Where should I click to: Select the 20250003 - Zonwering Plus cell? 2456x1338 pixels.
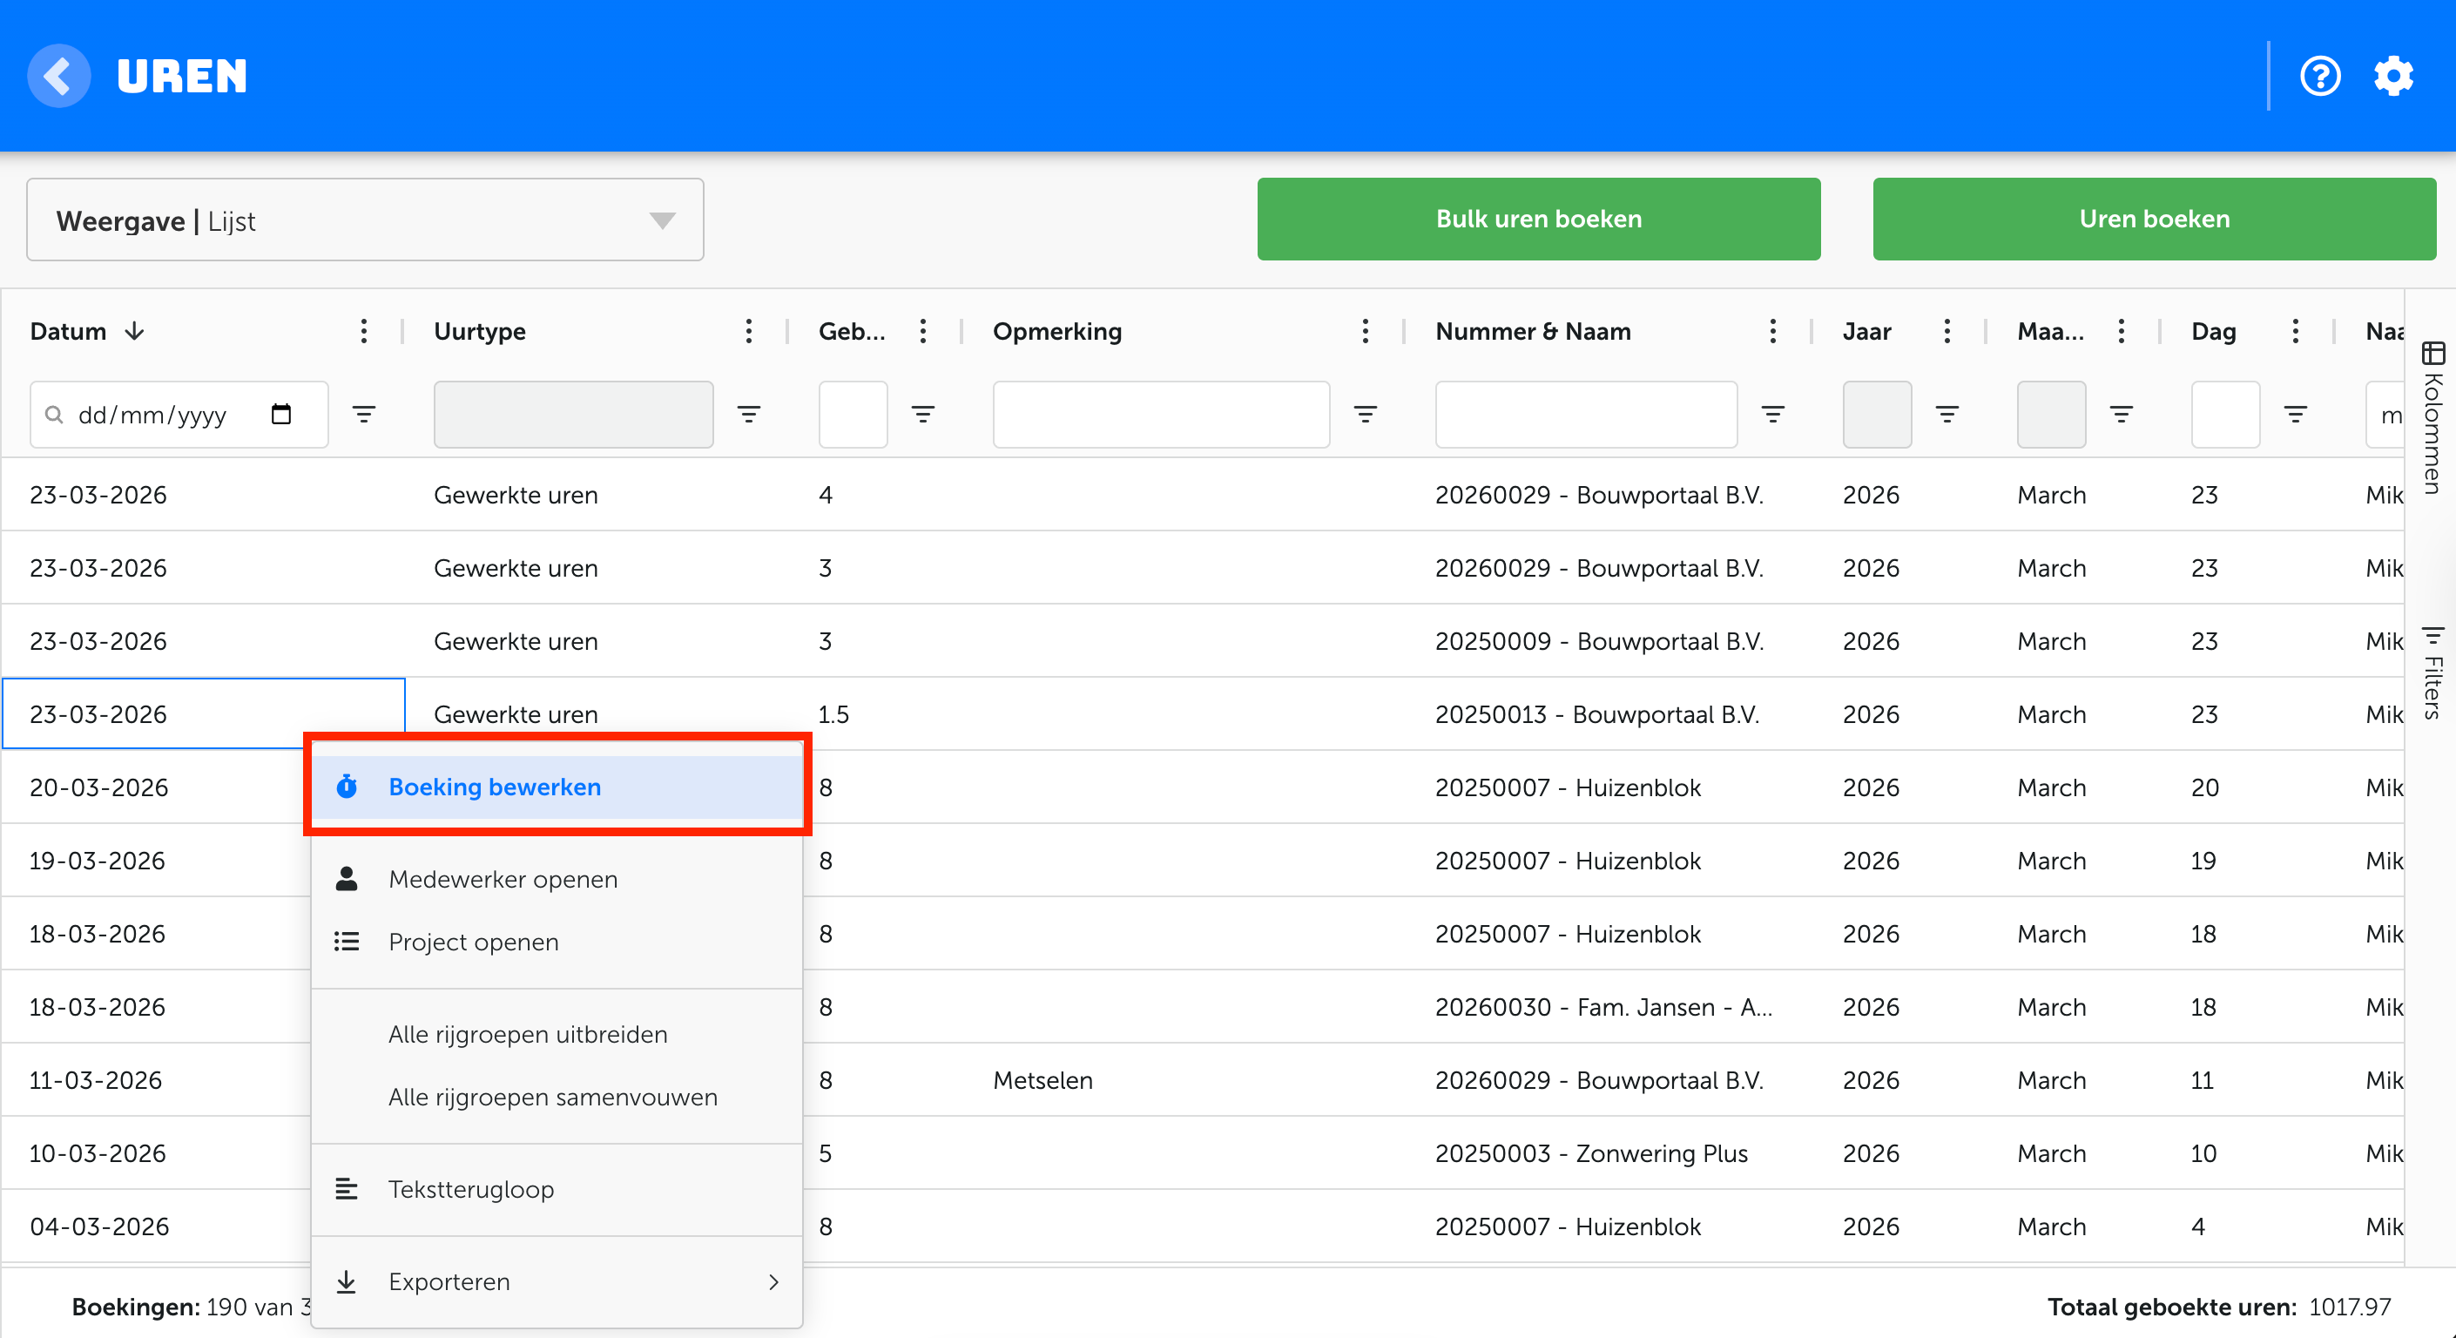tap(1609, 1153)
